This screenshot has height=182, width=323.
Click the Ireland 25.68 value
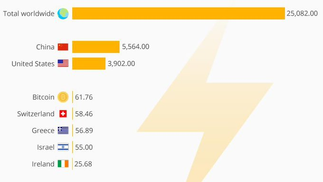coord(83,164)
